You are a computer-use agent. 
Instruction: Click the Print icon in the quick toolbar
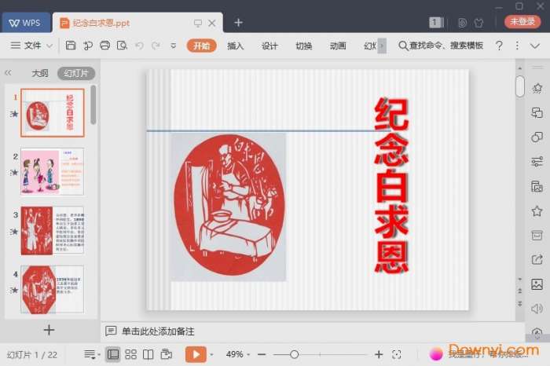point(104,46)
